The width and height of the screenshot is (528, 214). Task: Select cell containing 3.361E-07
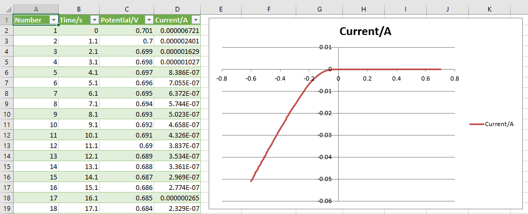click(177, 166)
